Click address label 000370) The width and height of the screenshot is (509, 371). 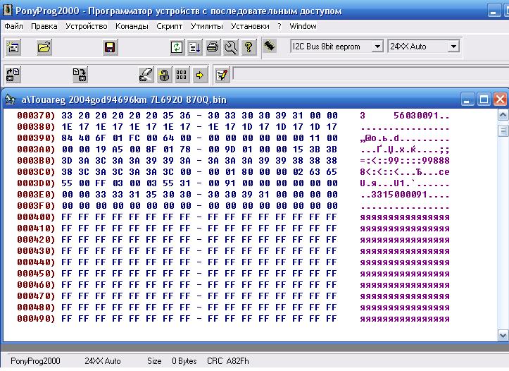36,116
